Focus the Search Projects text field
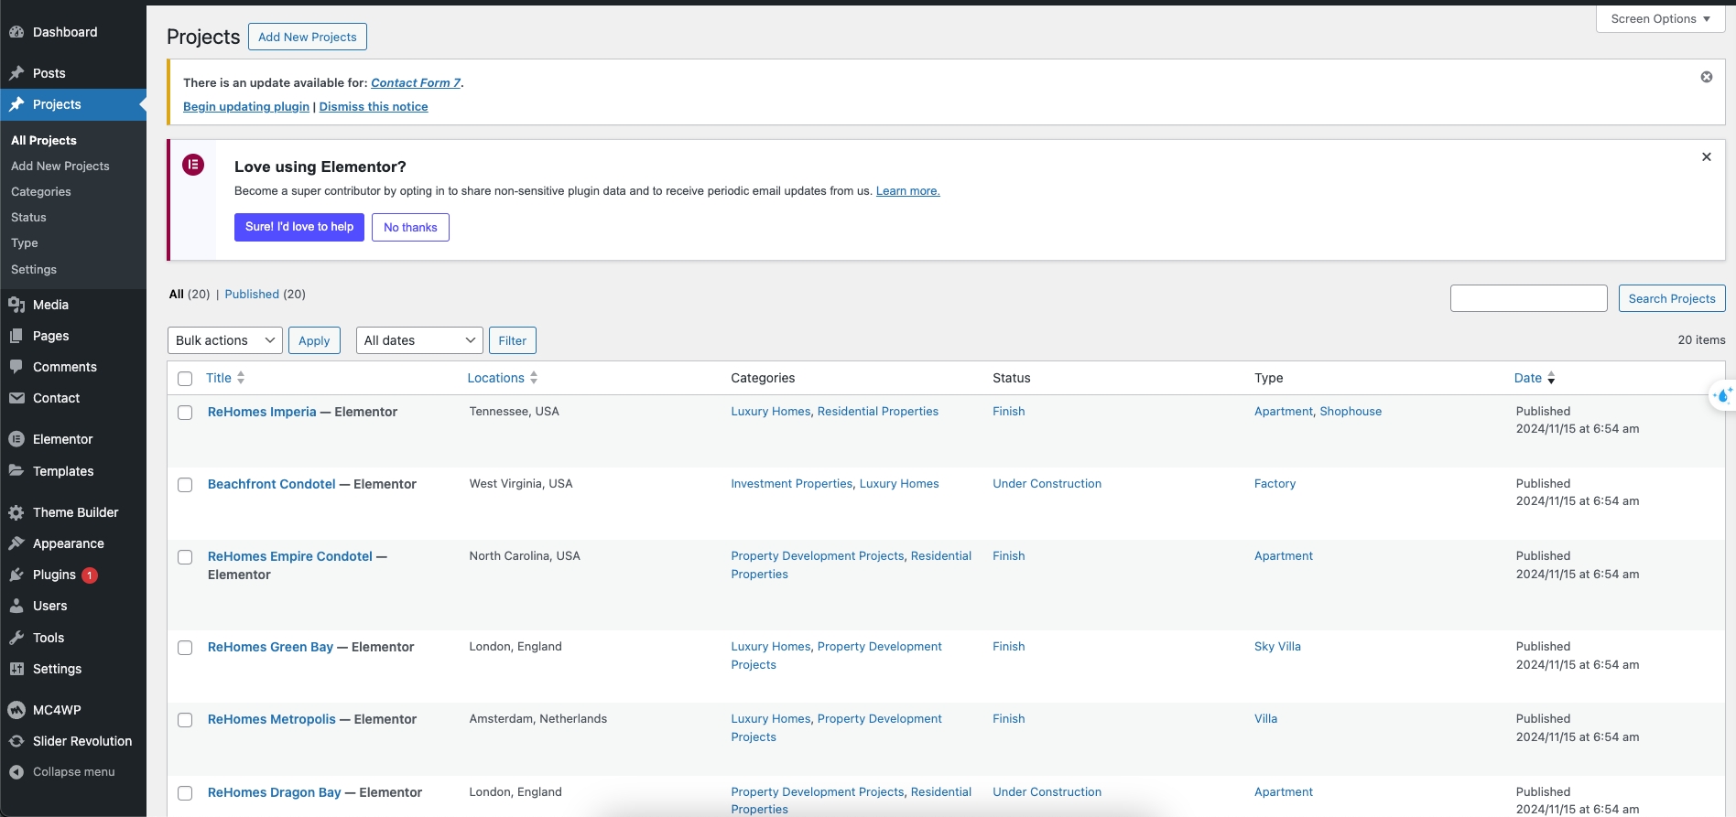The width and height of the screenshot is (1736, 817). (x=1528, y=298)
